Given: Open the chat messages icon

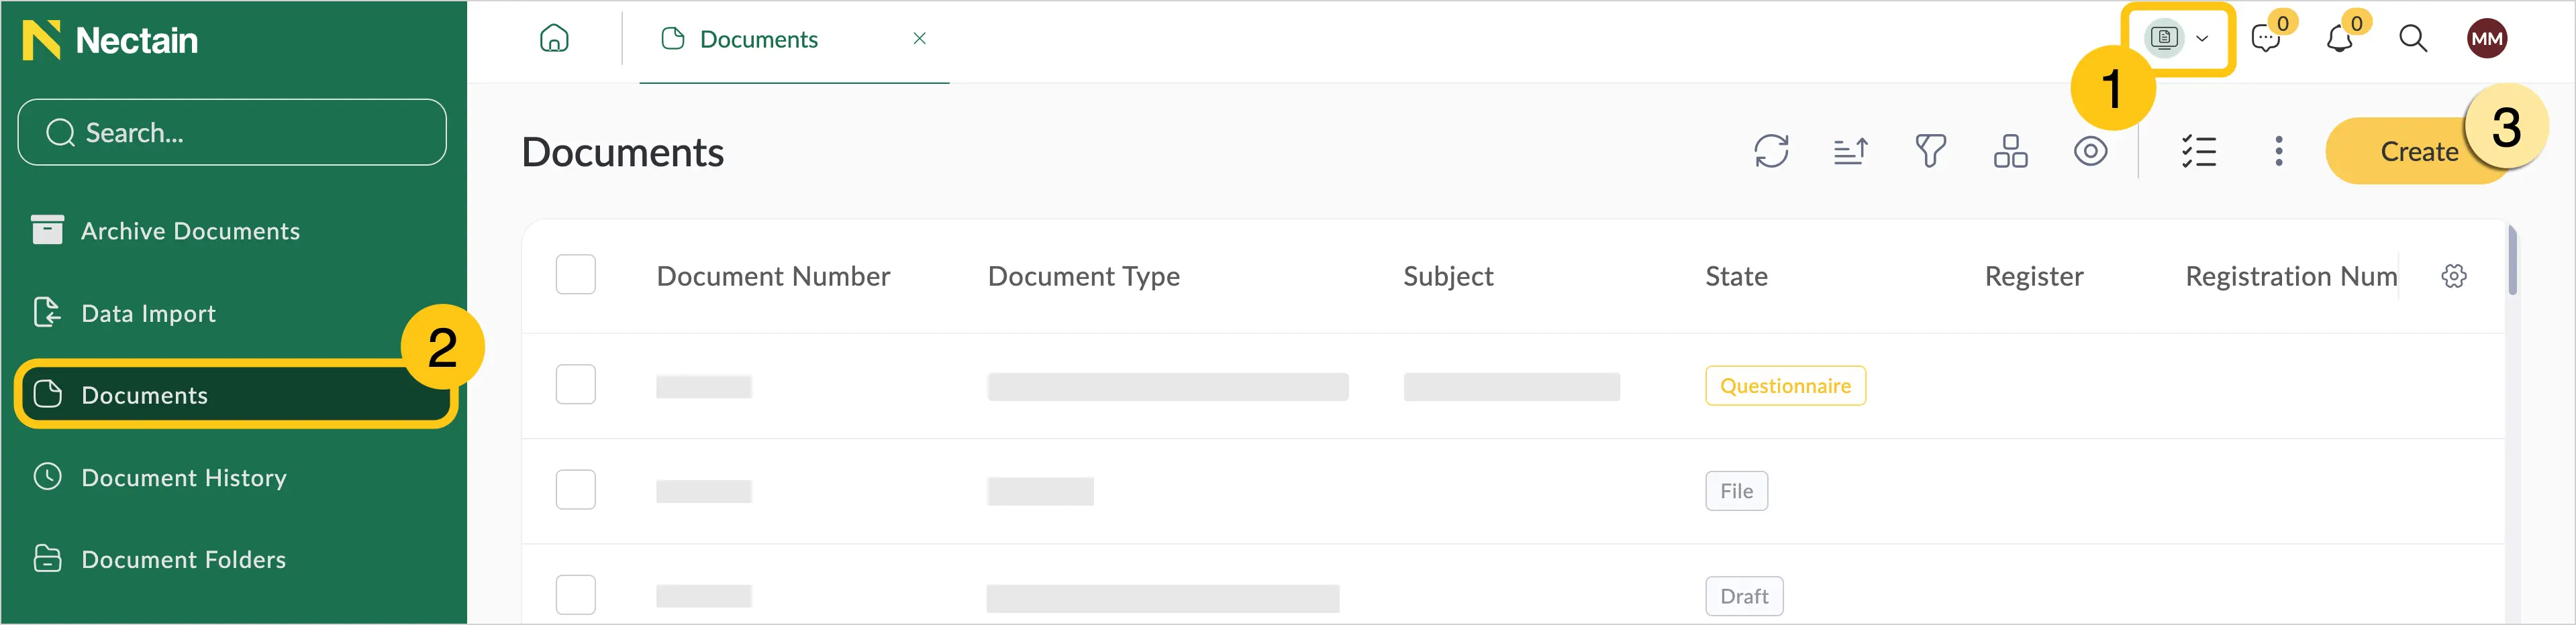Looking at the screenshot, I should [2266, 39].
